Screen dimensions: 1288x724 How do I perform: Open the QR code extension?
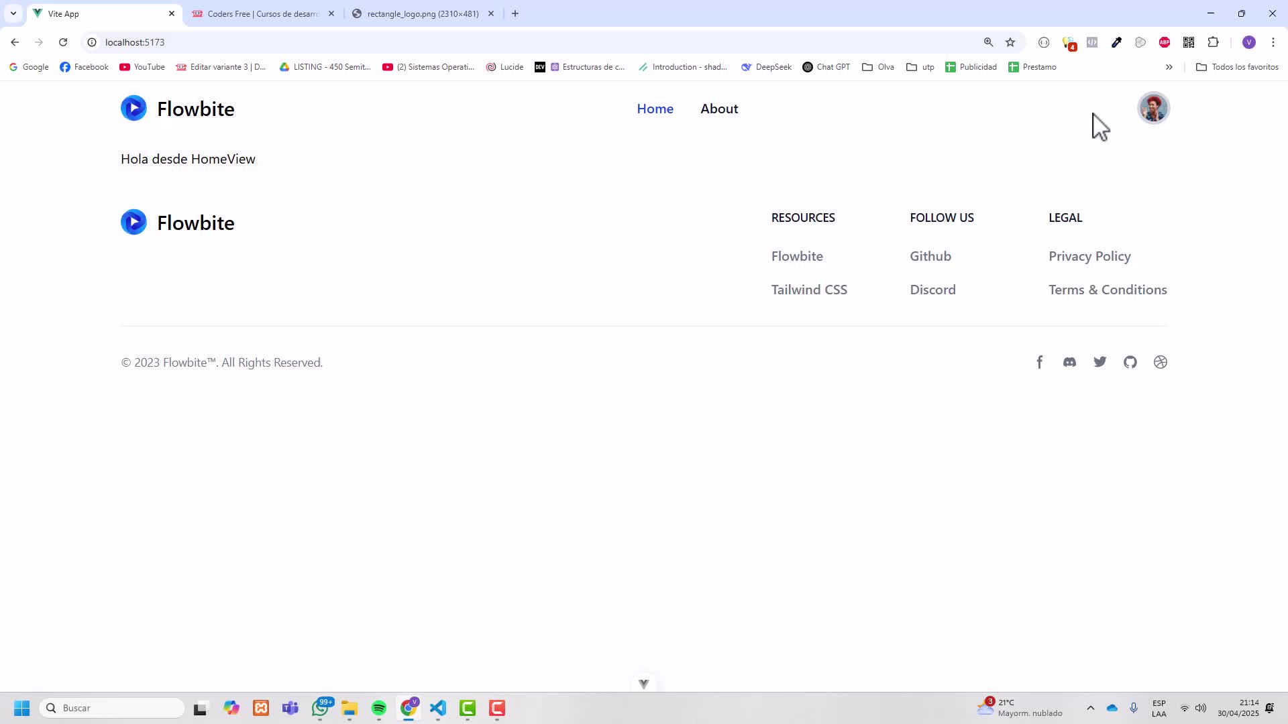coord(1189,42)
